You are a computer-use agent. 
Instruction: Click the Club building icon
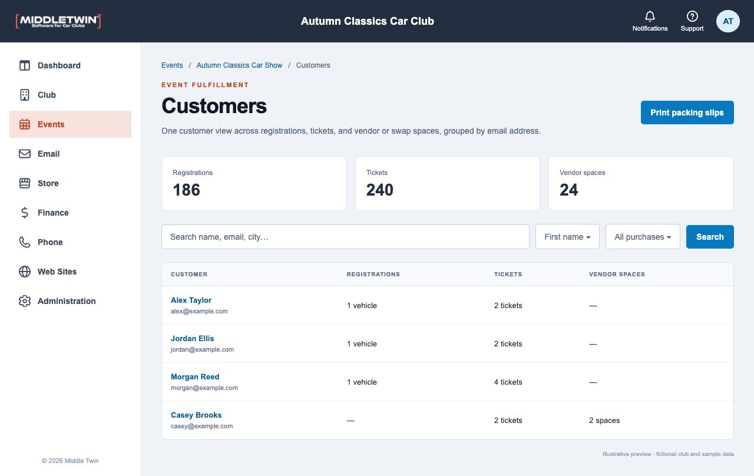[25, 95]
